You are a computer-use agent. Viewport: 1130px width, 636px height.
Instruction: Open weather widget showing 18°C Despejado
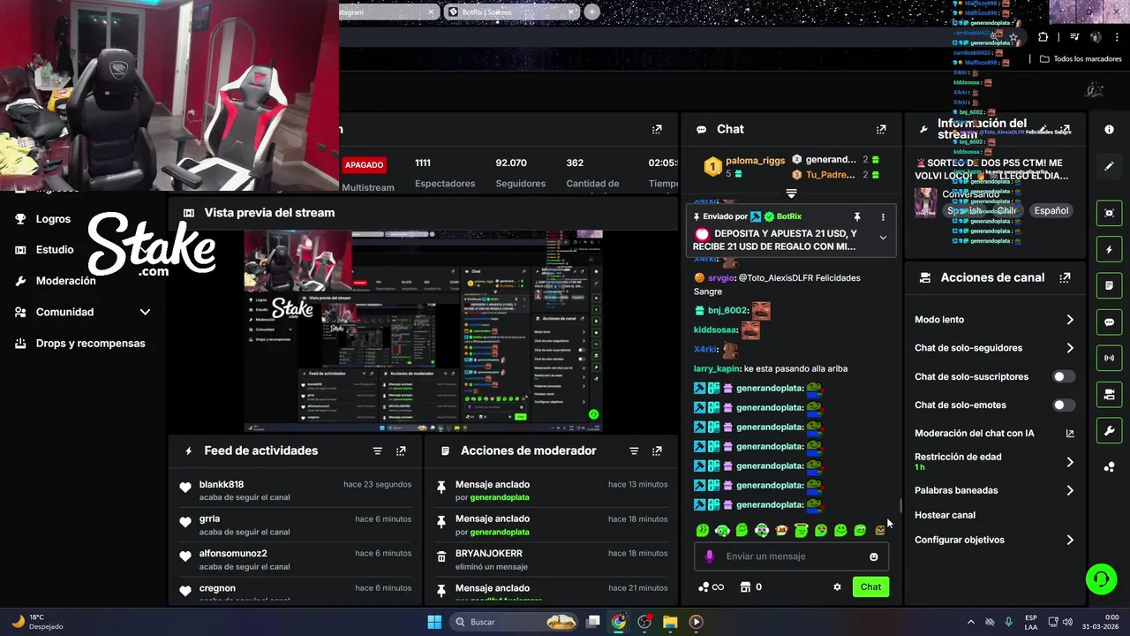(x=37, y=622)
